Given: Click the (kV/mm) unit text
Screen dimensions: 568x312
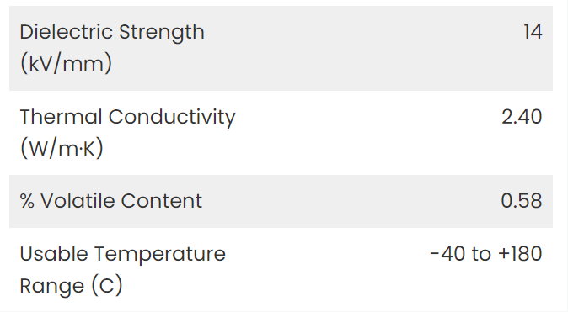Looking at the screenshot, I should click(66, 63).
